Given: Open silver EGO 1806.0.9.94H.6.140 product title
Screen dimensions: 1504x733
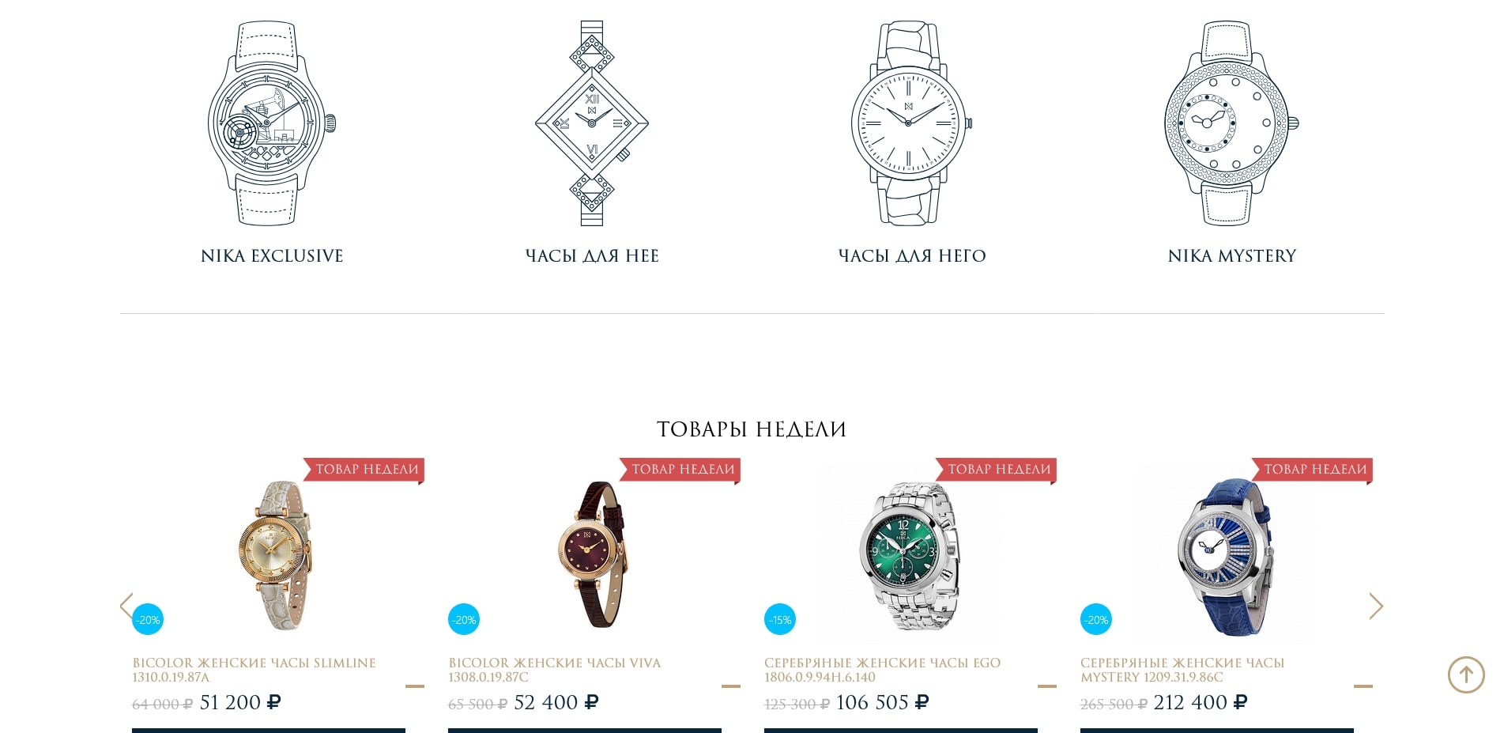Looking at the screenshot, I should (882, 670).
